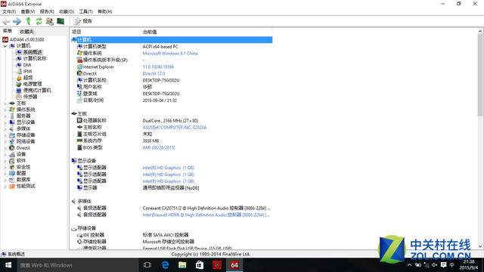
Task: Expand the 网络设备 tree node
Action: (x=5, y=141)
